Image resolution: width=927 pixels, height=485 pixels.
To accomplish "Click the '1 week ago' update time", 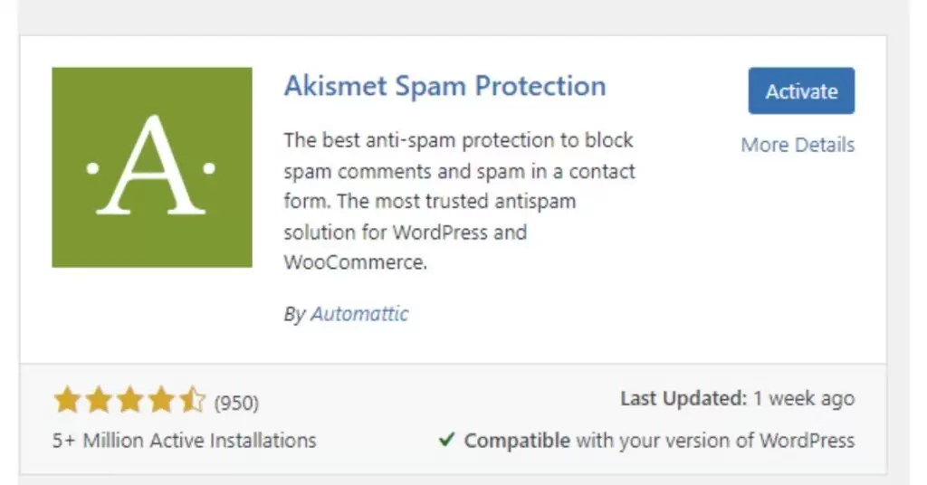I will coord(804,399).
